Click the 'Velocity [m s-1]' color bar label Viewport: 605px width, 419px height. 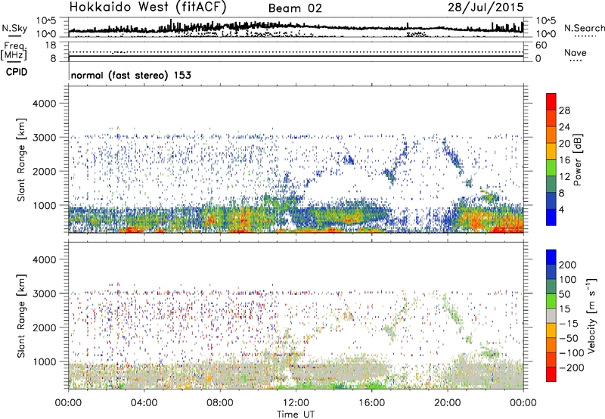coord(591,316)
